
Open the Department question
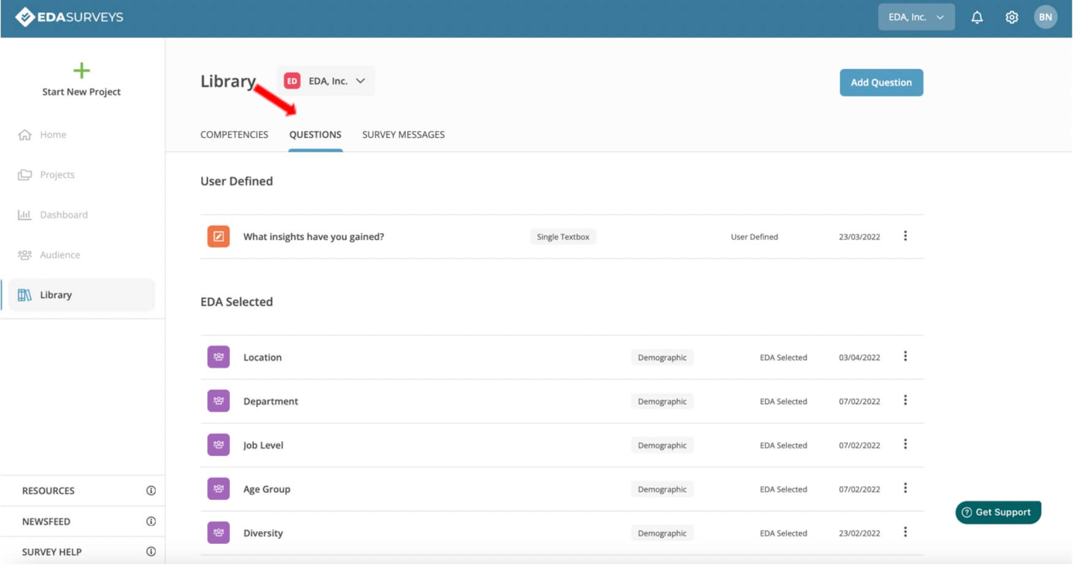tap(270, 401)
